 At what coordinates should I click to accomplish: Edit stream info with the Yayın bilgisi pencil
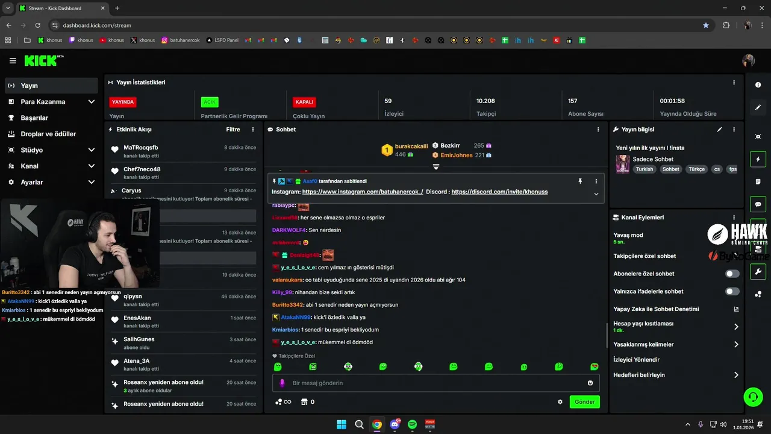719,130
